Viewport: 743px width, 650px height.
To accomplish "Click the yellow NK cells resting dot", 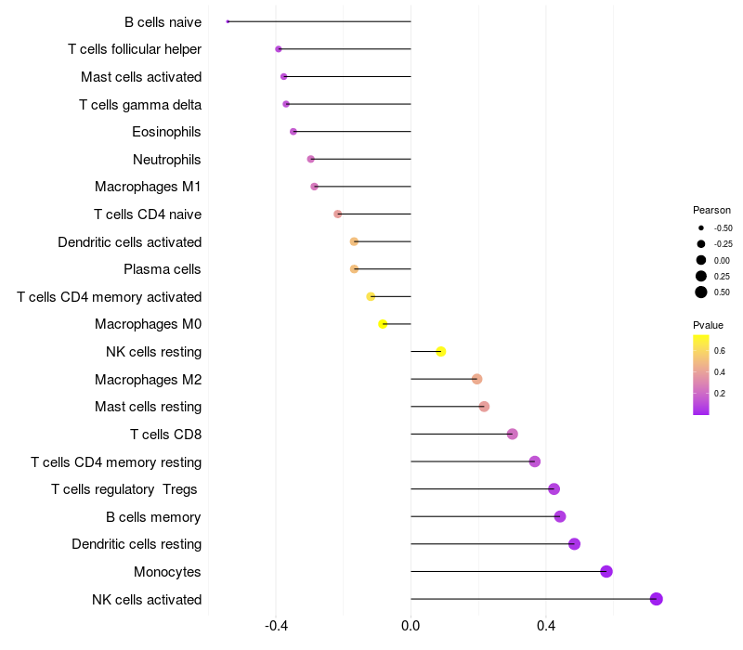I will (x=441, y=351).
